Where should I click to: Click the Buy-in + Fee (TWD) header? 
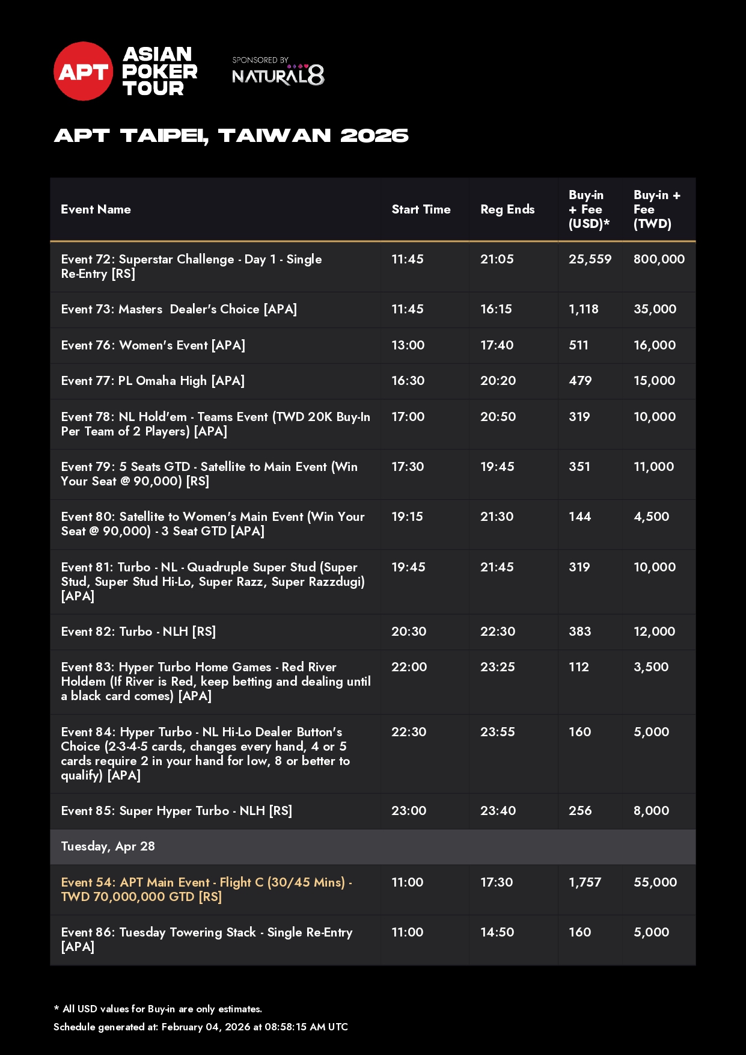point(656,209)
